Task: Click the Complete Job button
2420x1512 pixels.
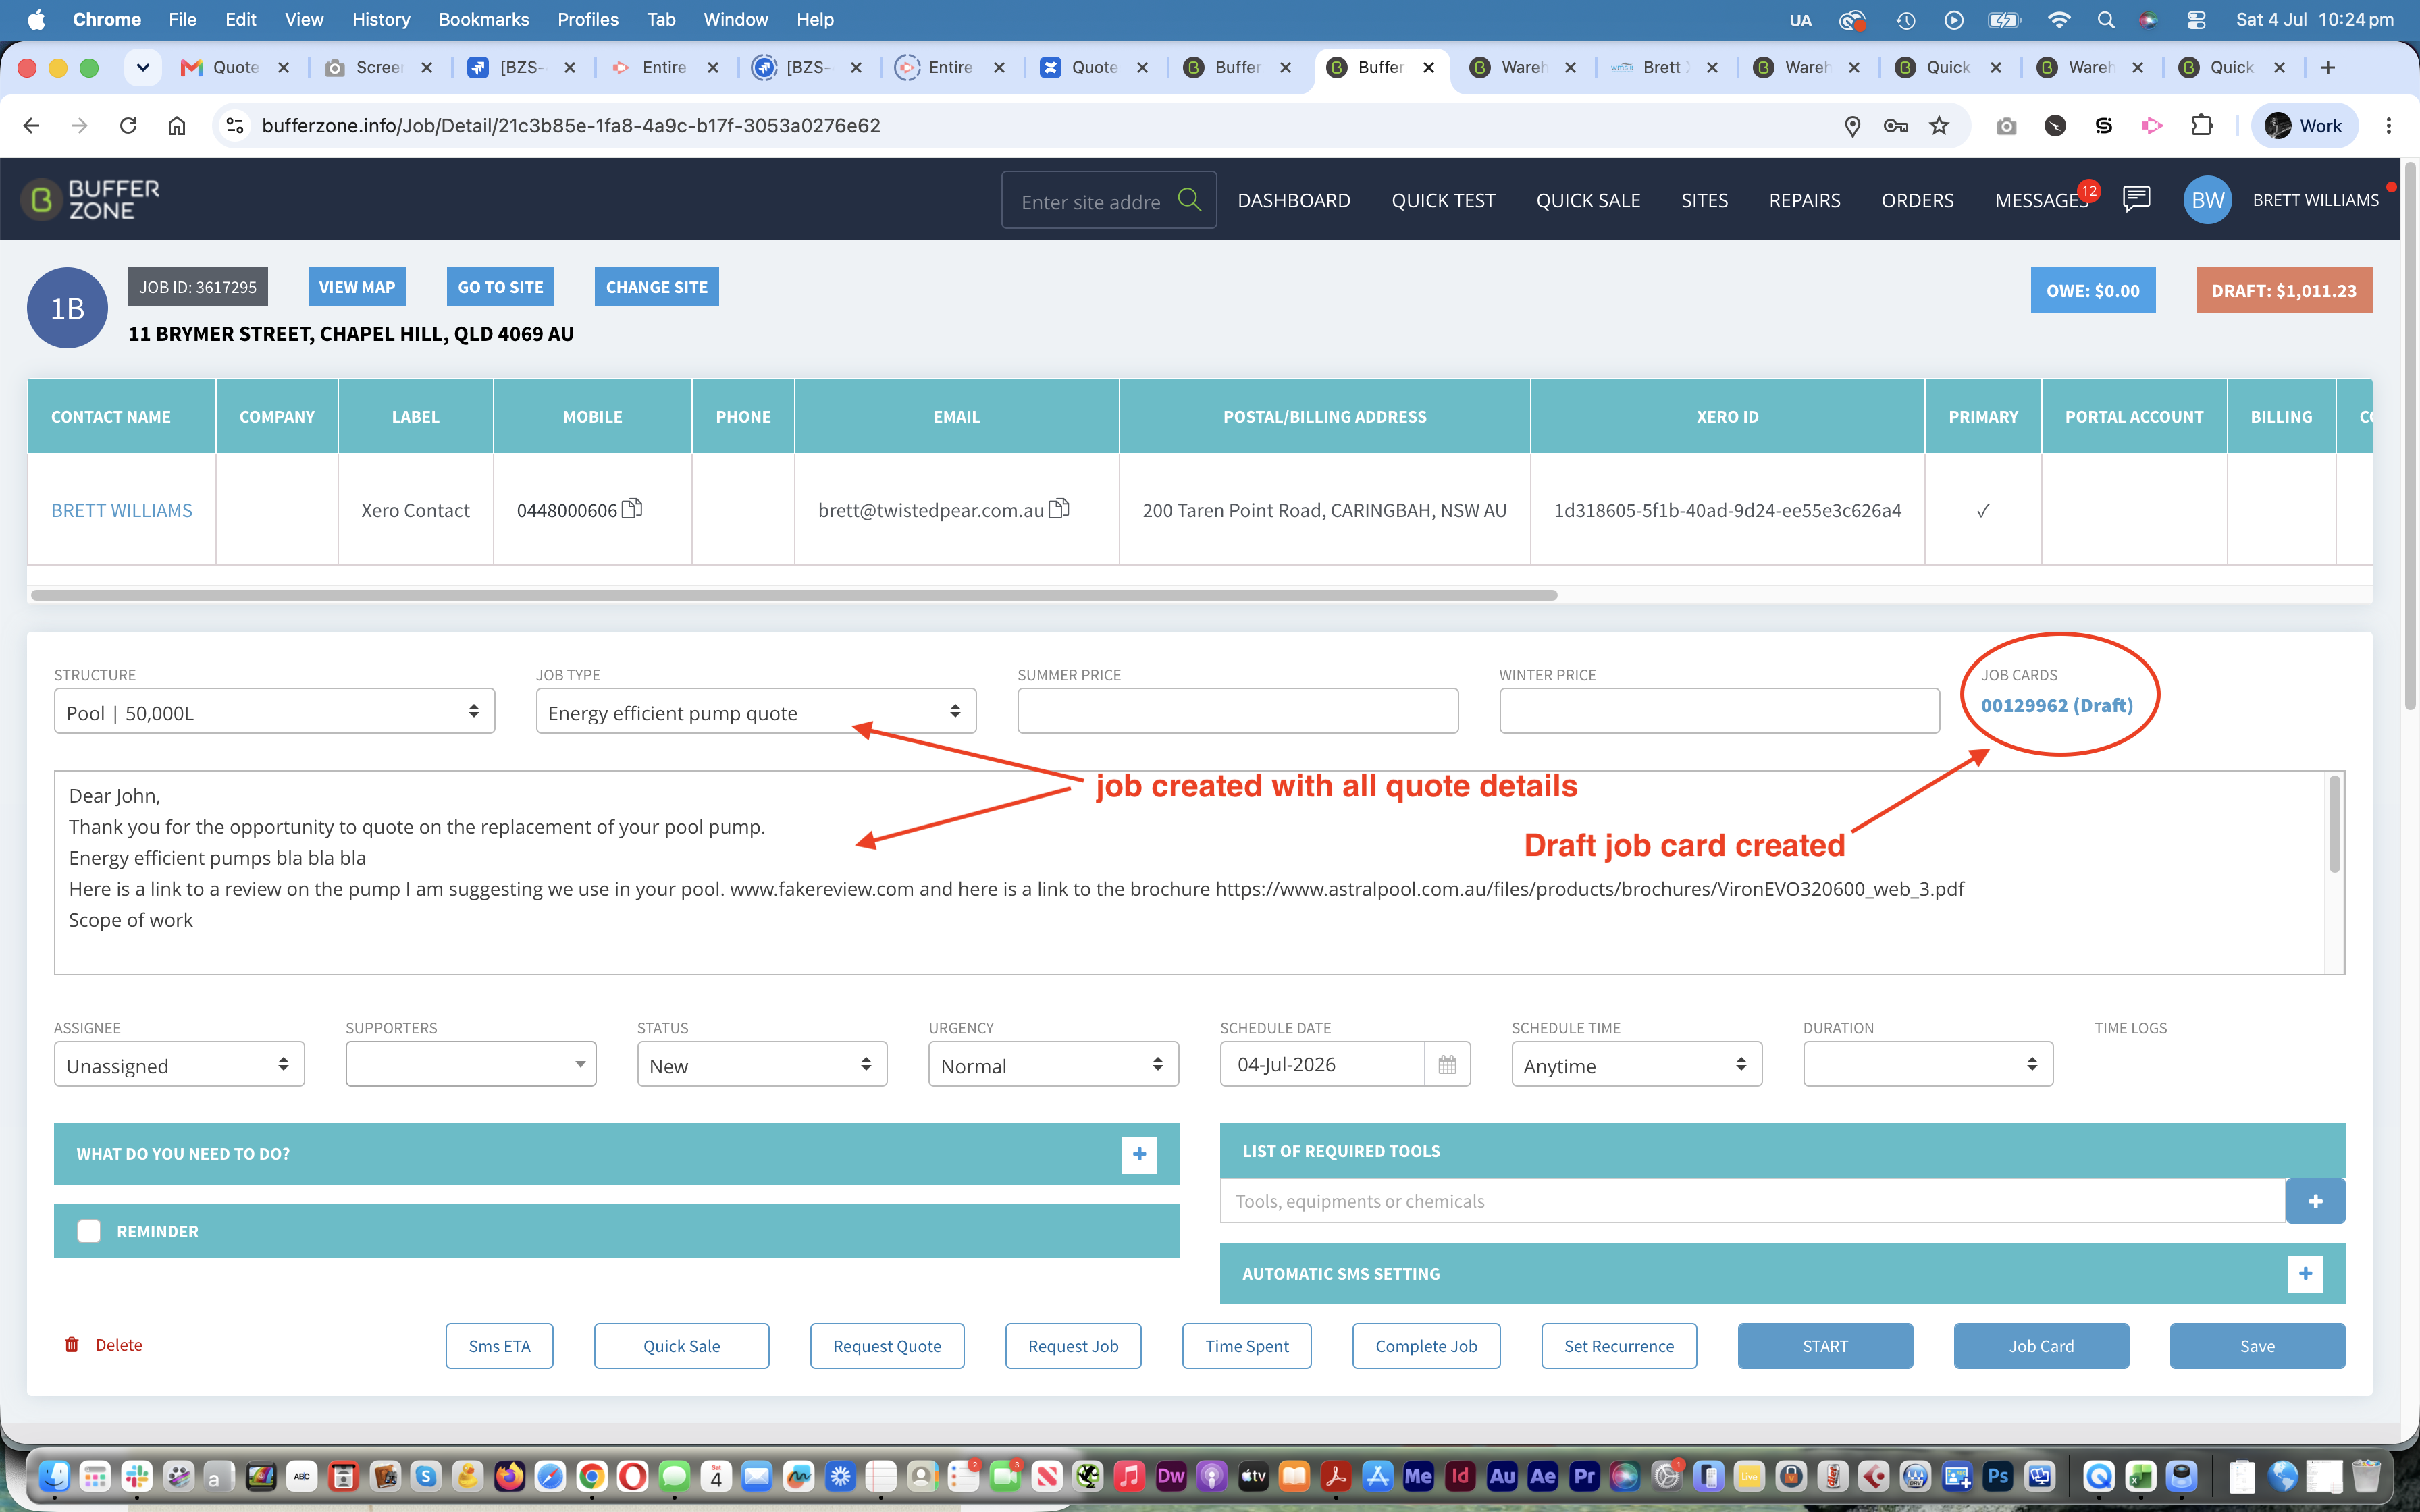Action: pos(1426,1345)
